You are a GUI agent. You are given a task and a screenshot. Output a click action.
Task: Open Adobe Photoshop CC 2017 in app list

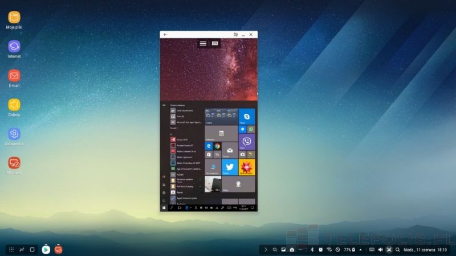click(x=186, y=163)
